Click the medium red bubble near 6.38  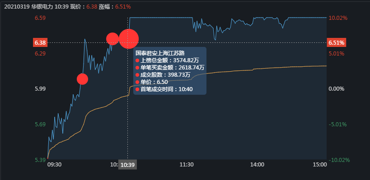pyautogui.click(x=112, y=39)
